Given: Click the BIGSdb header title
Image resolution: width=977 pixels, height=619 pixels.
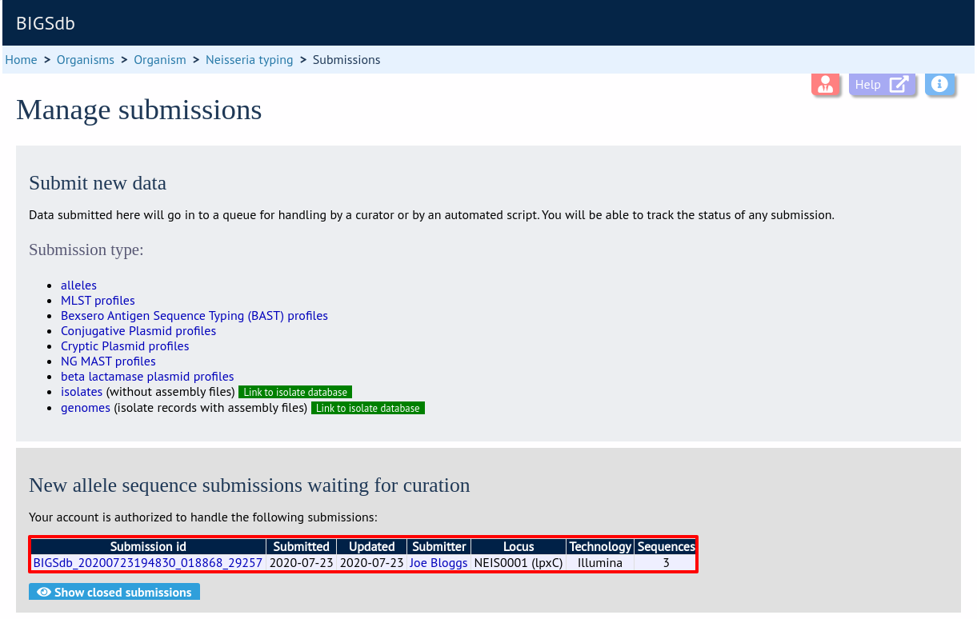Looking at the screenshot, I should (46, 23).
